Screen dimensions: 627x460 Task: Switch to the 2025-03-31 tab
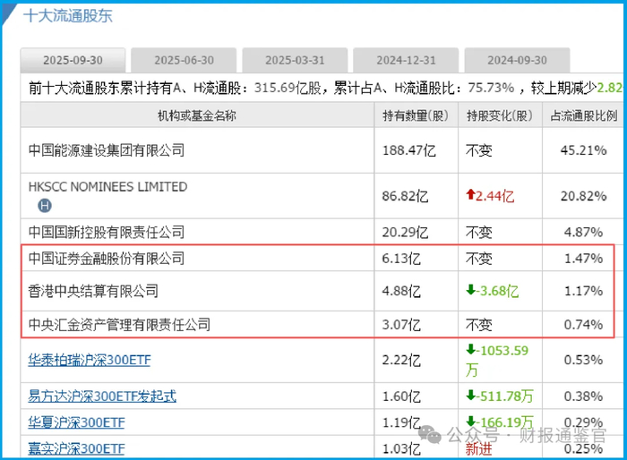click(x=295, y=60)
